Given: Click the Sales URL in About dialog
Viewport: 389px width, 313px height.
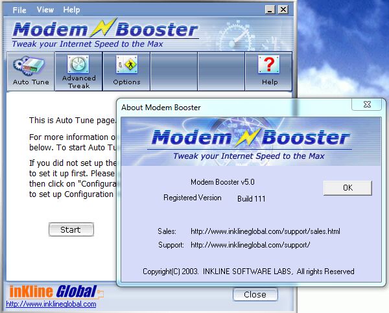Looking at the screenshot, I should click(265, 231).
